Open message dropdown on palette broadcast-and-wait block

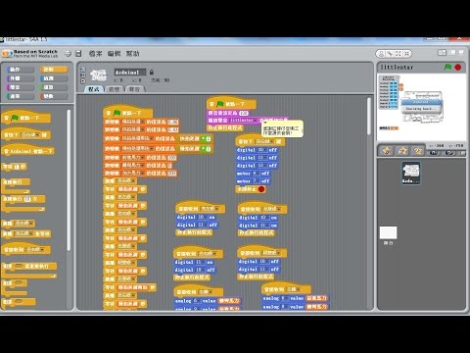(24, 233)
